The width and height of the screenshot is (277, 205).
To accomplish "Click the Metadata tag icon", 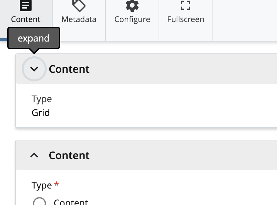I will 79,6.
